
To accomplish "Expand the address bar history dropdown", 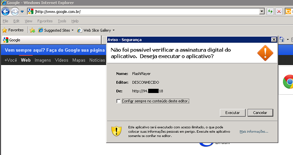I will coord(262,12).
